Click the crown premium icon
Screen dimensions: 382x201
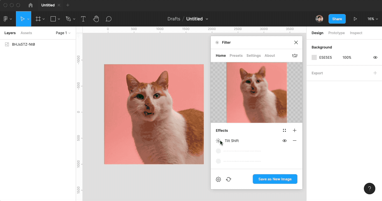tap(295, 56)
